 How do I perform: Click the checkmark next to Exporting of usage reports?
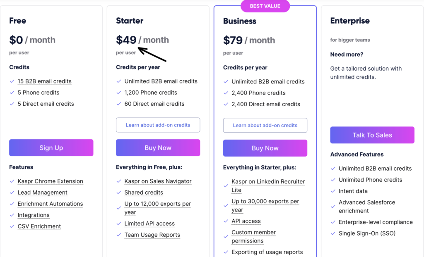[227, 252]
